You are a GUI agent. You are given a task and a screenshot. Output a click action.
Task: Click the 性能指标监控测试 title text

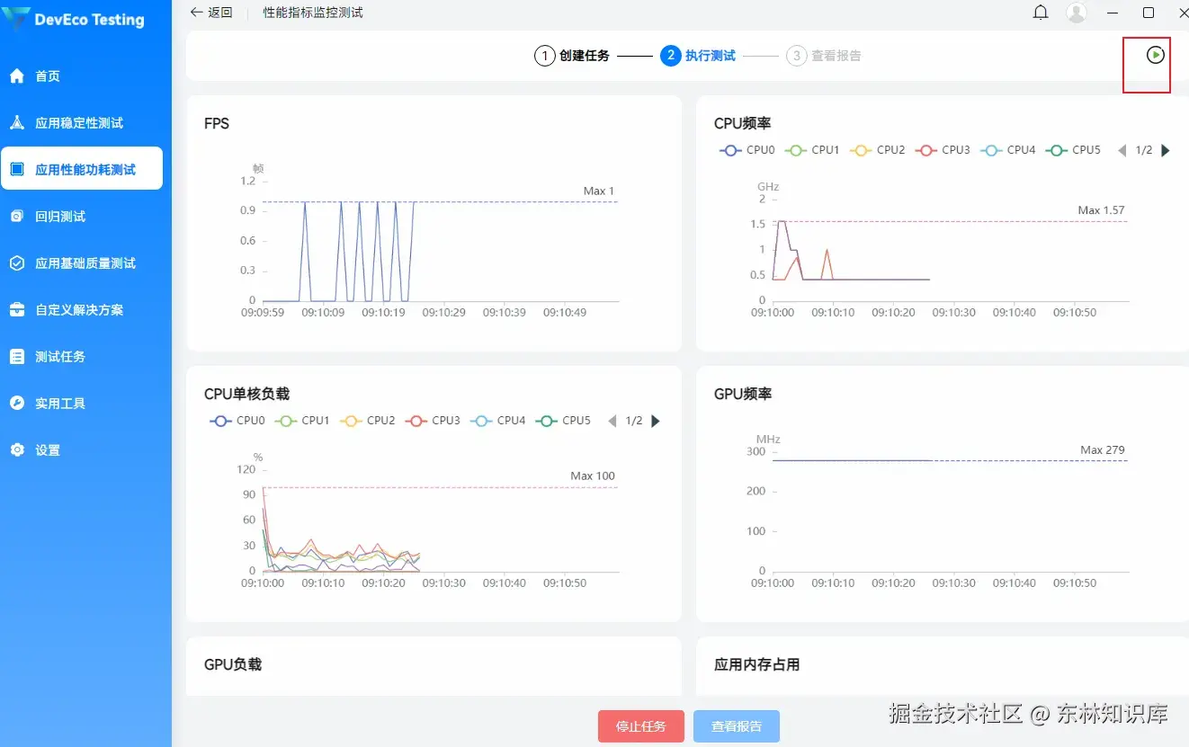(x=313, y=13)
